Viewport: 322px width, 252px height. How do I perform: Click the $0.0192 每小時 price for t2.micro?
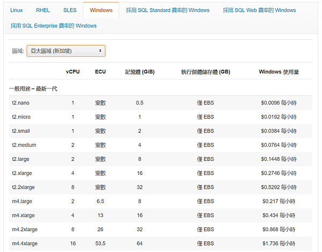coord(279,117)
